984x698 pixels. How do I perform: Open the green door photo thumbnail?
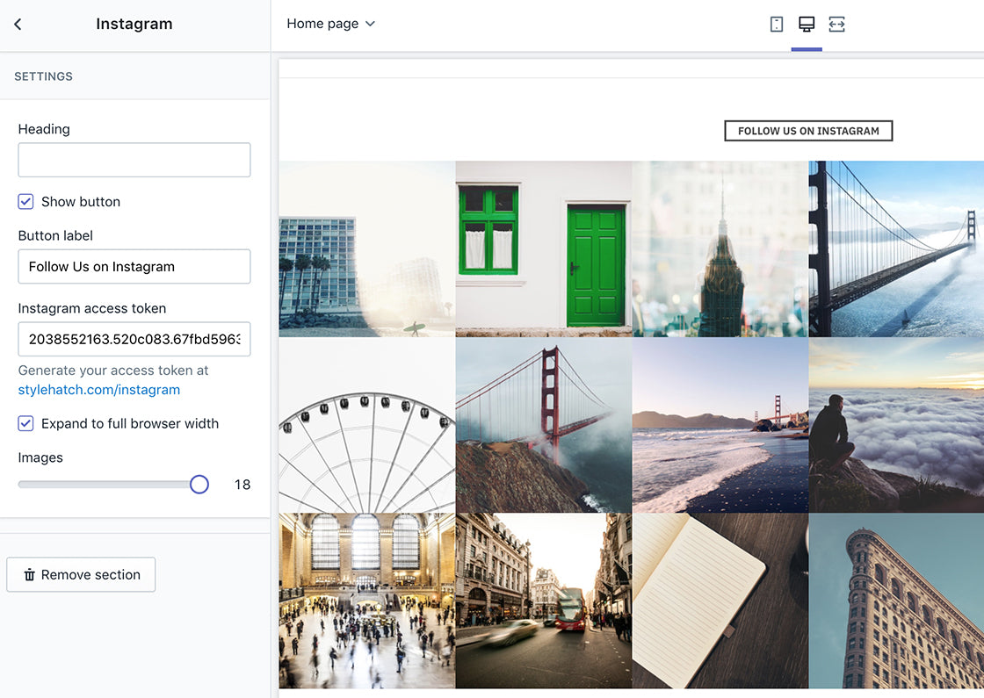[544, 249]
